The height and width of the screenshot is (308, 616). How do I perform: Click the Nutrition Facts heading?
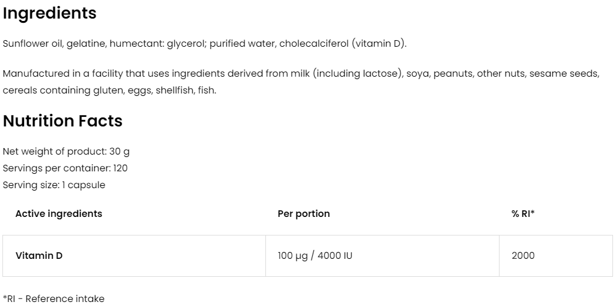point(62,121)
